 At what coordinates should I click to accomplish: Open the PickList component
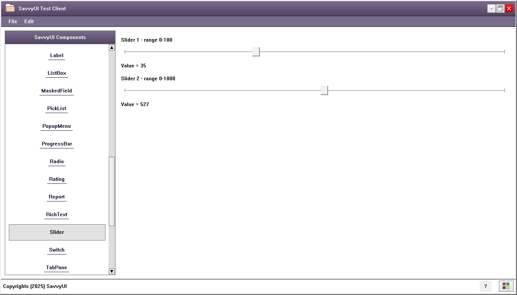click(x=56, y=108)
